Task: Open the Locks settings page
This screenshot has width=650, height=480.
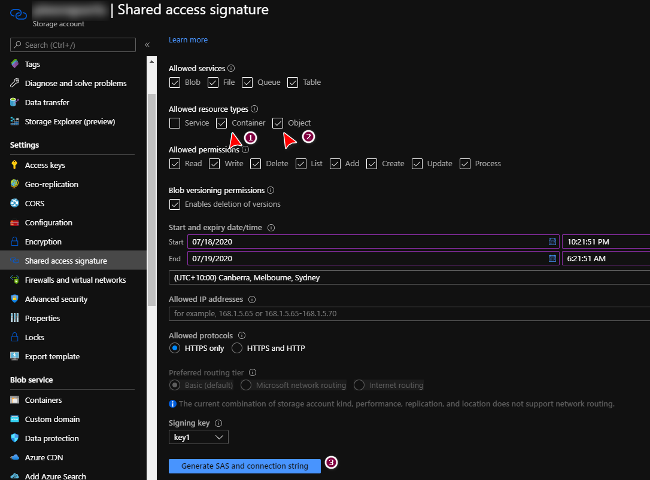Action: coord(35,337)
